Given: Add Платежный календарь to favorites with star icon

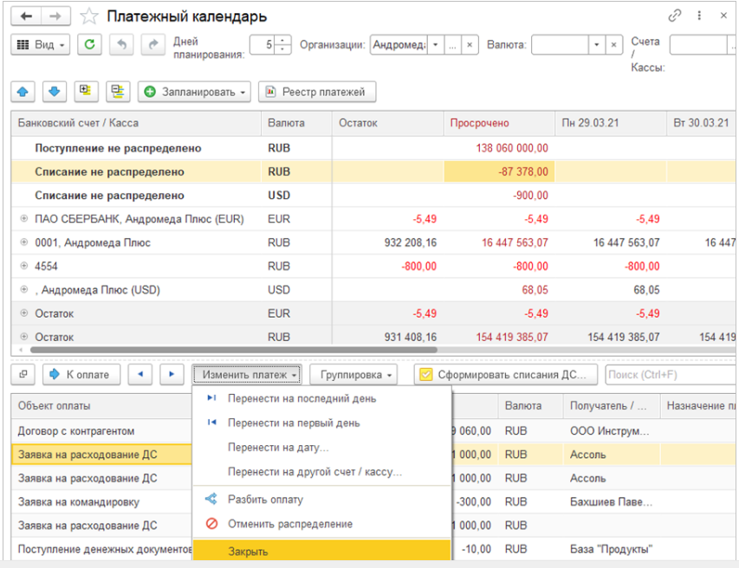Looking at the screenshot, I should click(x=88, y=16).
